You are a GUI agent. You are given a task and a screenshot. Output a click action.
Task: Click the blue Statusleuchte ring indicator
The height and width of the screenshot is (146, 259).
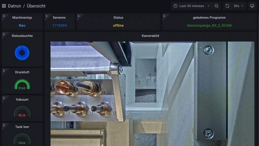click(22, 52)
